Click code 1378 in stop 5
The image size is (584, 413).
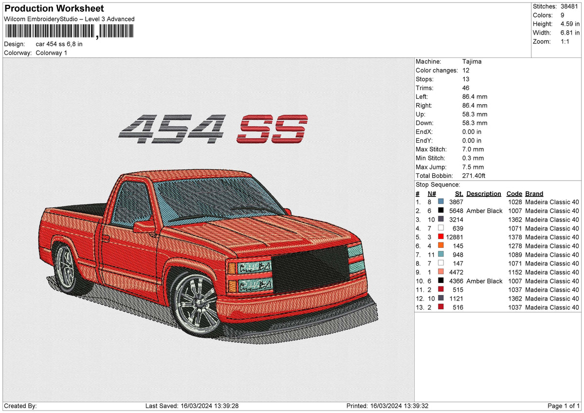[514, 237]
